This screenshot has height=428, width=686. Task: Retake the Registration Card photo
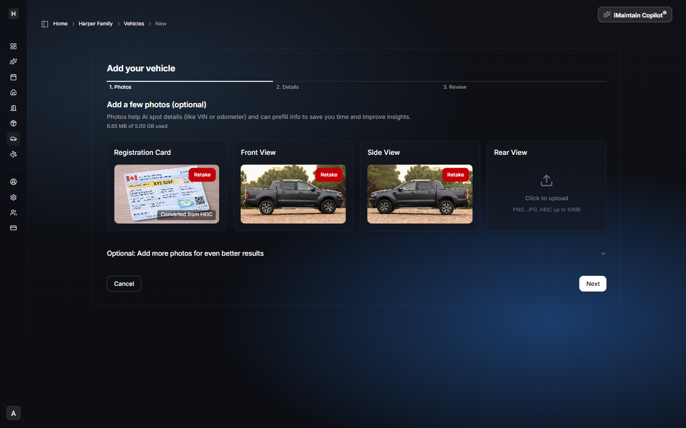(202, 174)
